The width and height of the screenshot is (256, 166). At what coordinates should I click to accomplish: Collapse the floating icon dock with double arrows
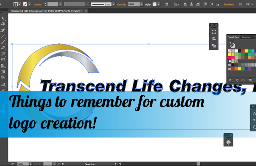pos(212,25)
